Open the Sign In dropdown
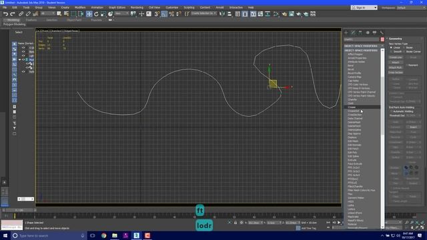 pos(364,7)
